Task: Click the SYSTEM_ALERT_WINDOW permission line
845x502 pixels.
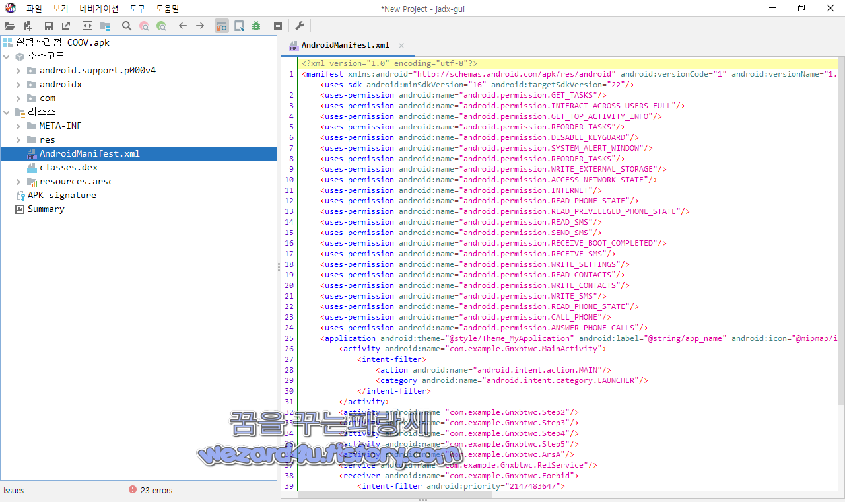Action: pyautogui.click(x=487, y=148)
